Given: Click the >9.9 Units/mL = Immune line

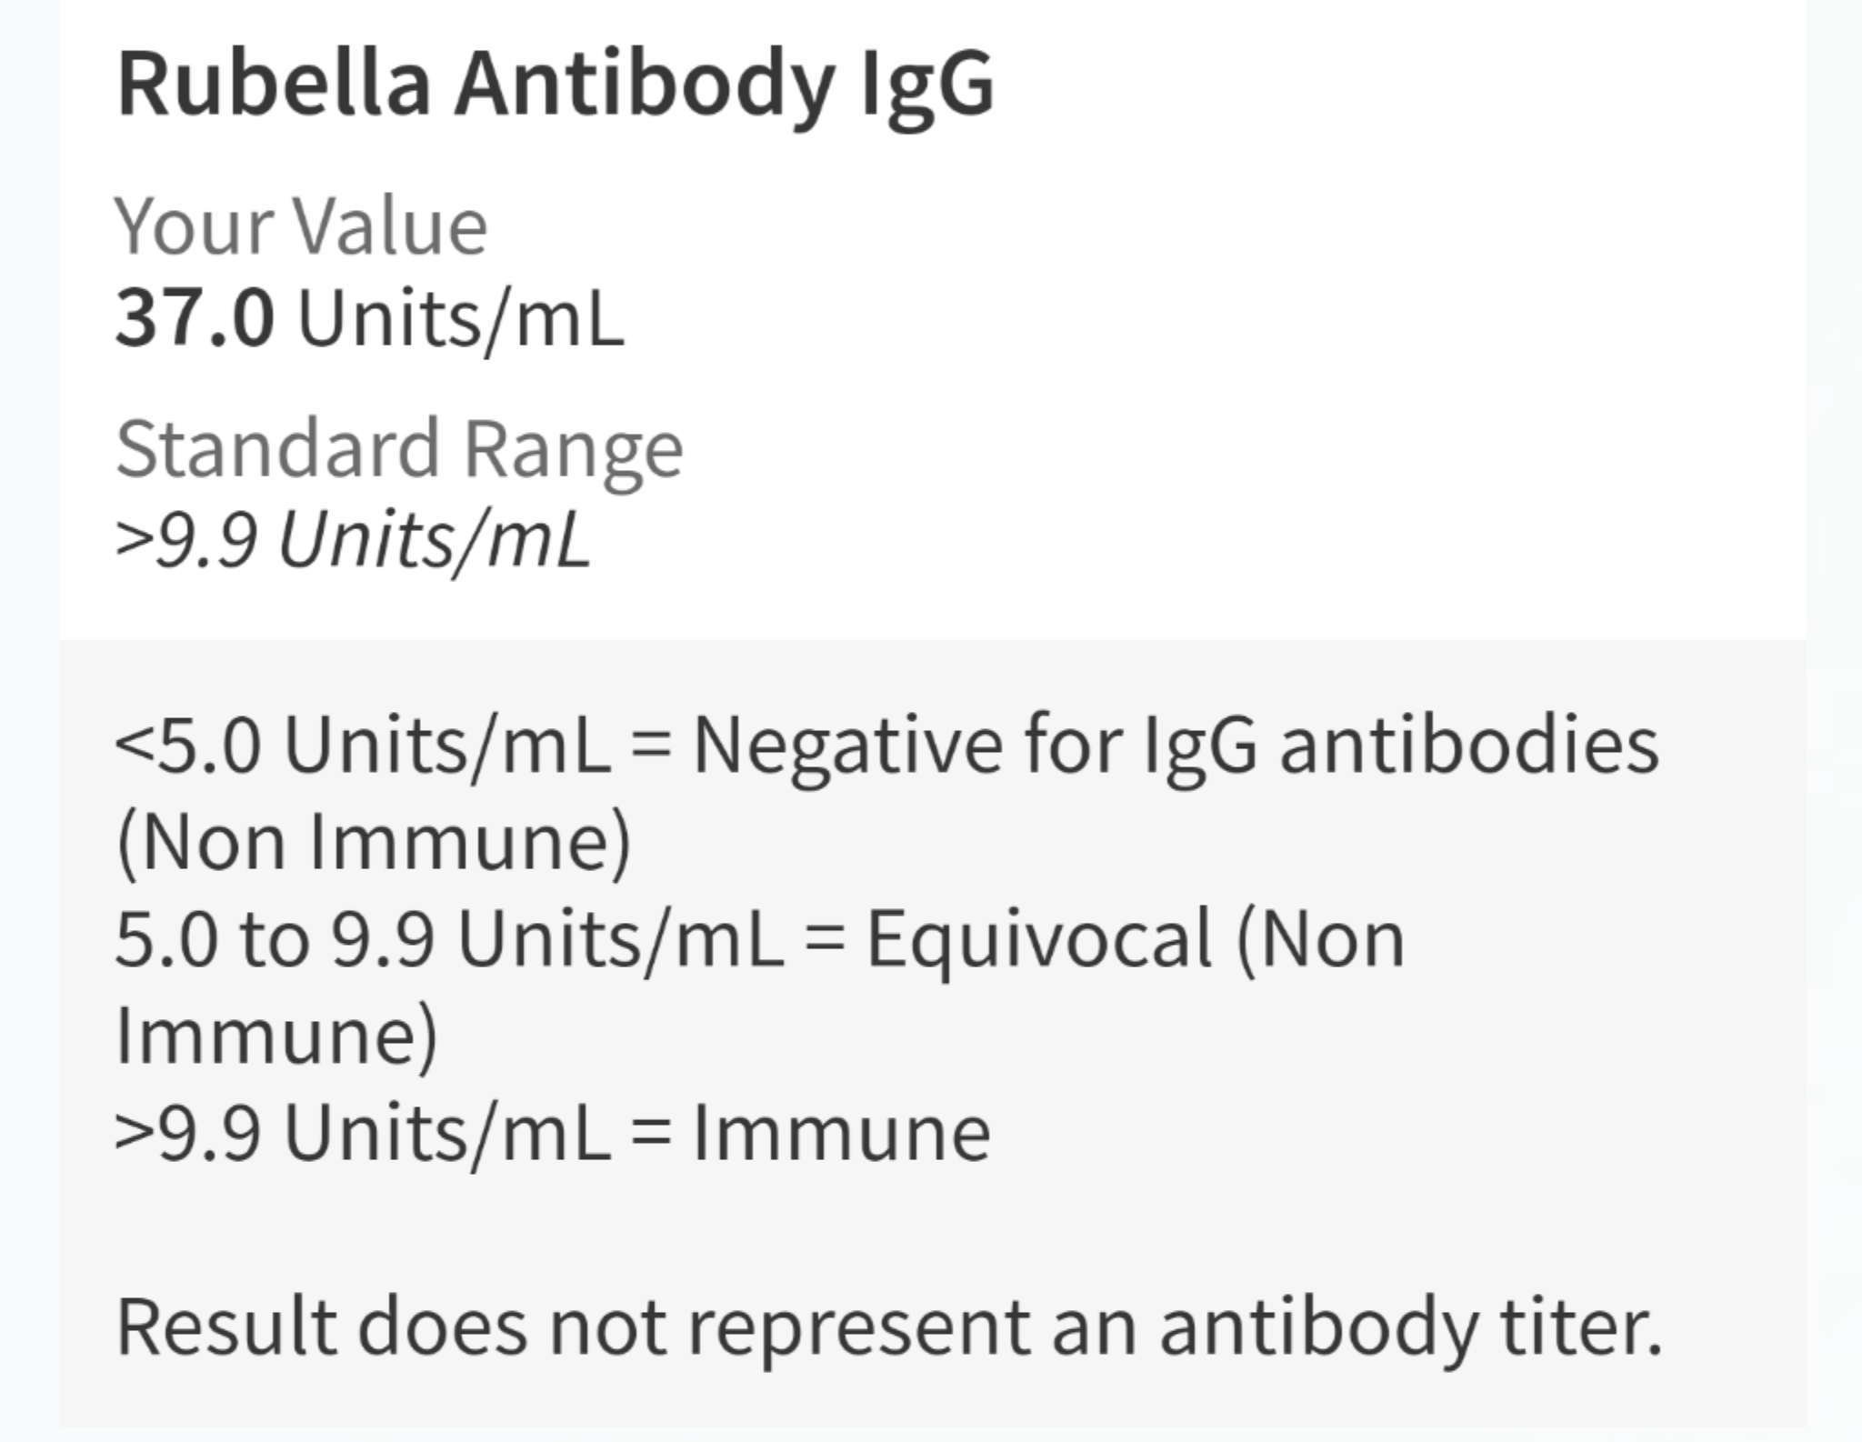Looking at the screenshot, I should [x=553, y=1134].
